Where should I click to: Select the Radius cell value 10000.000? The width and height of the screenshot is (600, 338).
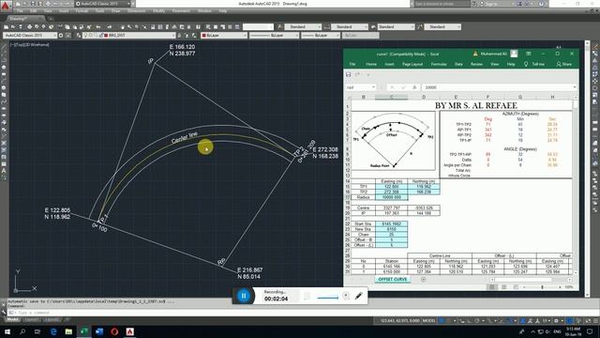point(392,197)
